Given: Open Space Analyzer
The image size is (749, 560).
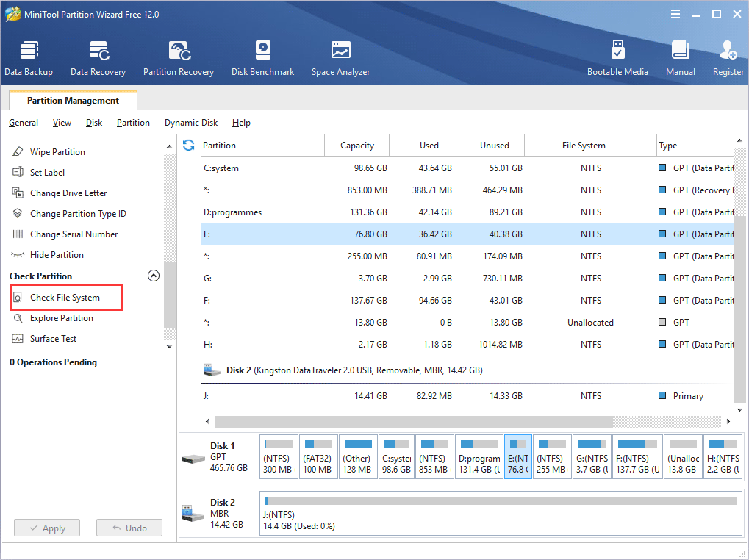Looking at the screenshot, I should [x=340, y=58].
